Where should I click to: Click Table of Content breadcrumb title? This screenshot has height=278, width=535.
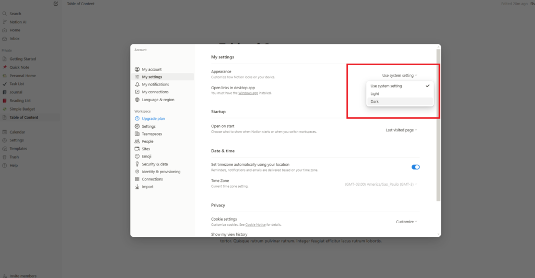[x=80, y=4]
